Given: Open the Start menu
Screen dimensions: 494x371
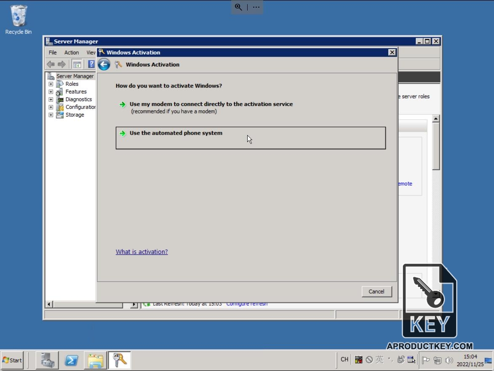Looking at the screenshot, I should (12, 360).
